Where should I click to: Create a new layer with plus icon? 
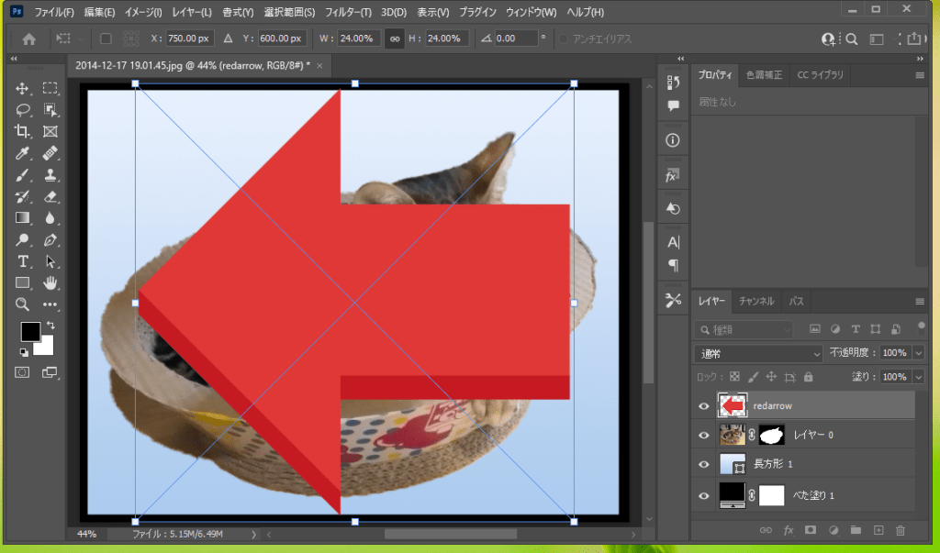(x=878, y=530)
